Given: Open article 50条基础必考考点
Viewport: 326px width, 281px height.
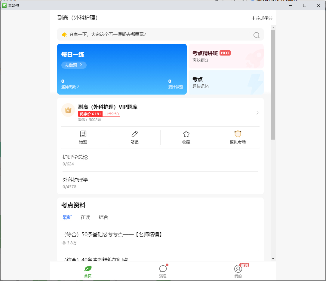Looking at the screenshot, I should (x=113, y=234).
